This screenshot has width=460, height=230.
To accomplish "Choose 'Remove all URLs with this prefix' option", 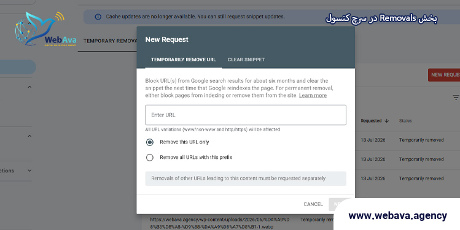I will pos(150,158).
